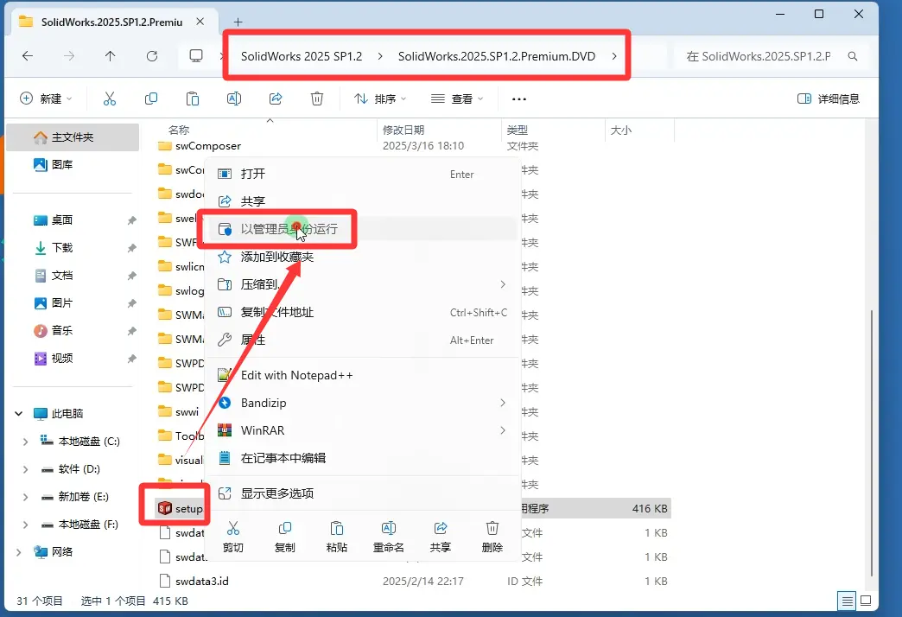Expand 本地磁盘 (F:) tree node

point(25,525)
